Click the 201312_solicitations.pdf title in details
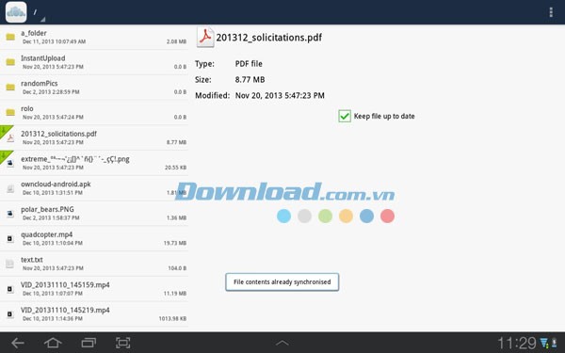The width and height of the screenshot is (565, 353). [269, 38]
